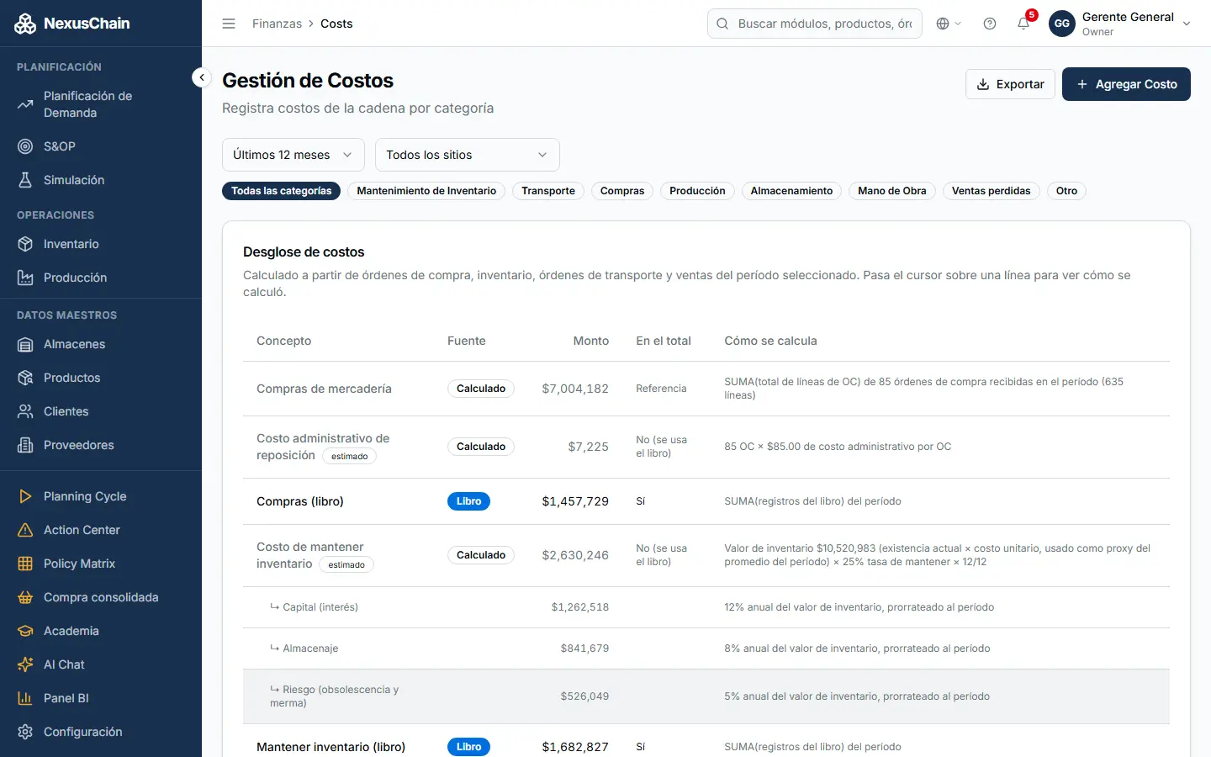Open the Producción chart icon

click(25, 278)
